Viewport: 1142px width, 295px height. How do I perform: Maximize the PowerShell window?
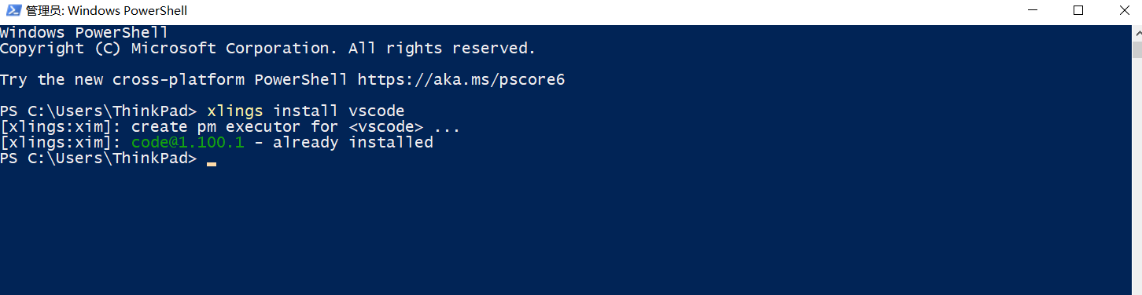point(1078,11)
